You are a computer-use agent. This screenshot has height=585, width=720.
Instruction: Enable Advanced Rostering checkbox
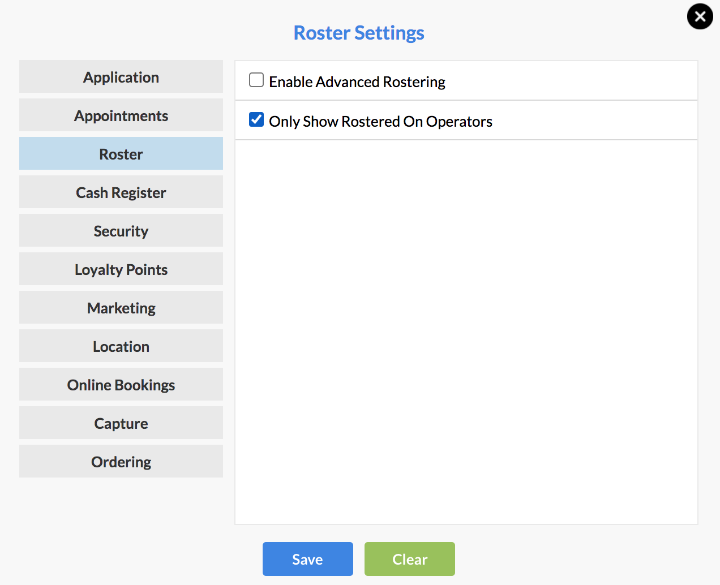coord(256,80)
